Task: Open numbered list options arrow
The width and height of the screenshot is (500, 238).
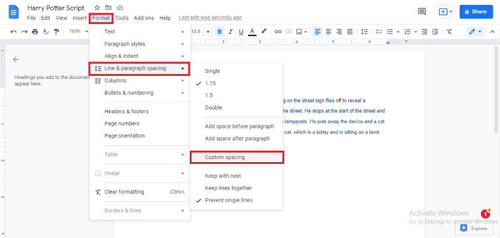Action: pos(416,31)
